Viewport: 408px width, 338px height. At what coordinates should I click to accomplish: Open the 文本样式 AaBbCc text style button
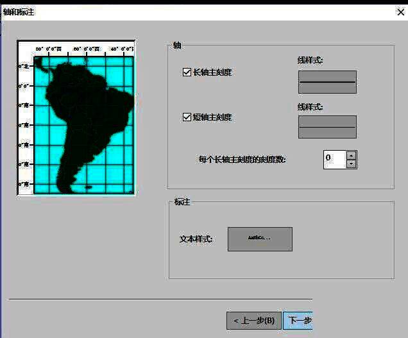pos(260,239)
